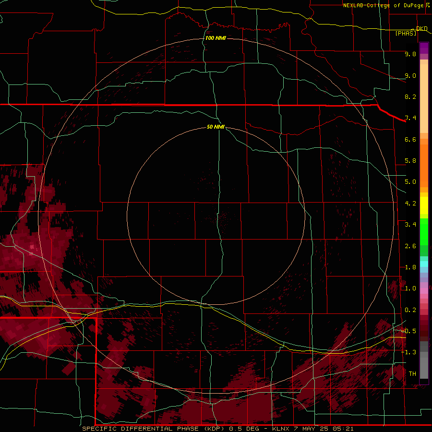This screenshot has height=432, width=432.
Task: Pick the pale peach band of color bar
Action: (424, 98)
